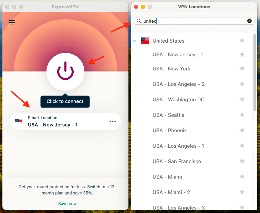Star the USA - Miami - 2 location
Viewport: 260px width, 213px height.
coord(242,192)
